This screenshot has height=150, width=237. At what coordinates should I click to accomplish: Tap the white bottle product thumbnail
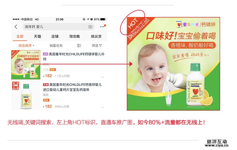[x=26, y=95]
